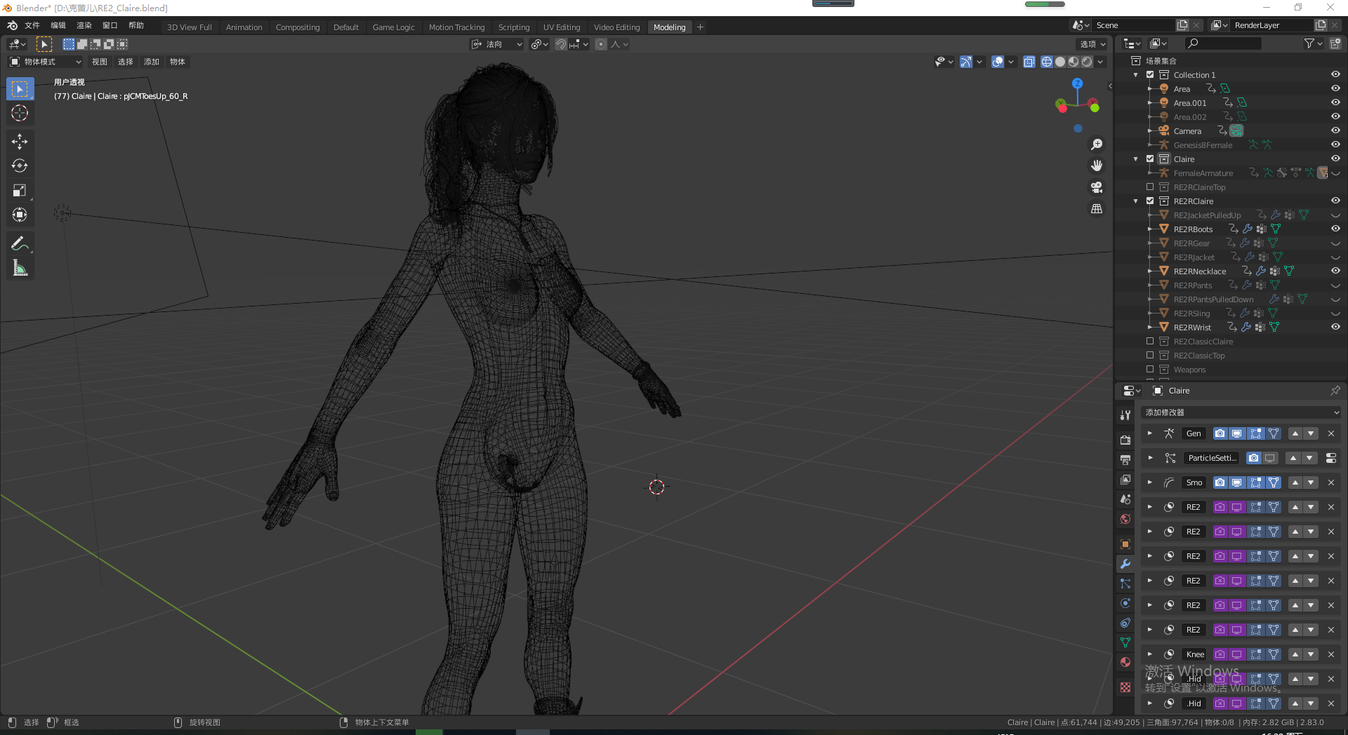The width and height of the screenshot is (1348, 735).
Task: Open Texture properties tab
Action: pyautogui.click(x=1125, y=687)
